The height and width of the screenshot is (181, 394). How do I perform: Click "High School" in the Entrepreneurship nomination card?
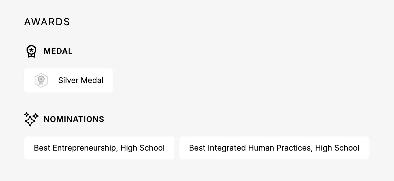(x=142, y=148)
